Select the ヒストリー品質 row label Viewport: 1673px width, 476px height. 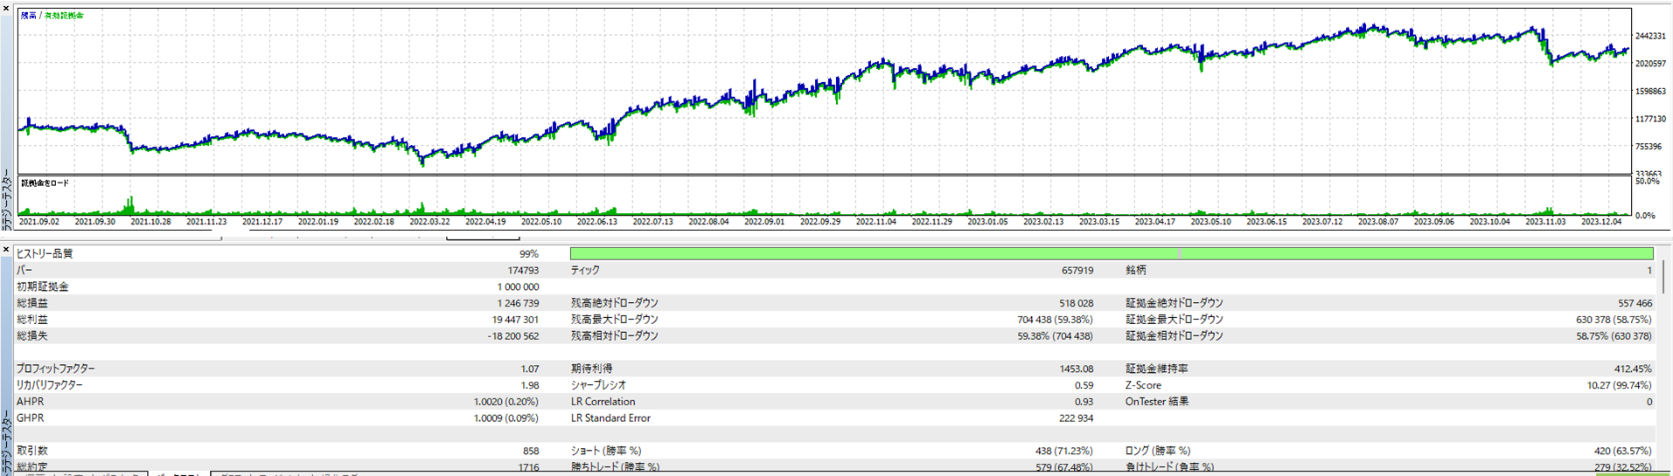click(x=45, y=254)
